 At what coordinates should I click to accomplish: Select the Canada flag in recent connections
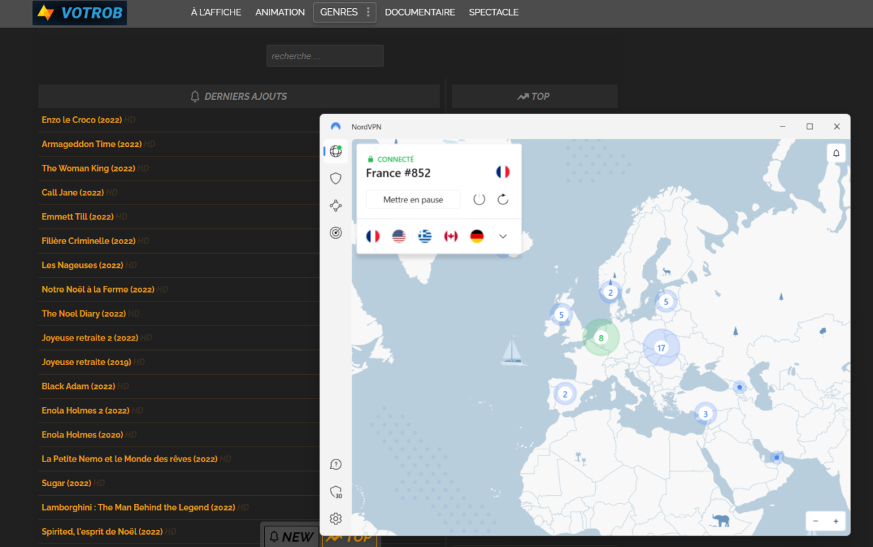coord(451,236)
